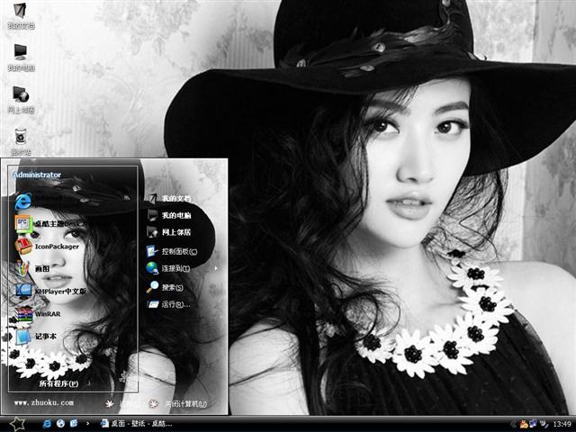This screenshot has height=432, width=576.
Task: Open the 运行(R)... Run dialog
Action: pos(168,304)
